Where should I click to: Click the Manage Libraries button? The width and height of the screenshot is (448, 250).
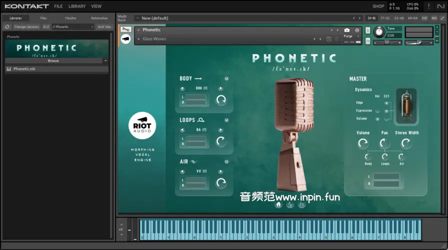pyautogui.click(x=27, y=26)
